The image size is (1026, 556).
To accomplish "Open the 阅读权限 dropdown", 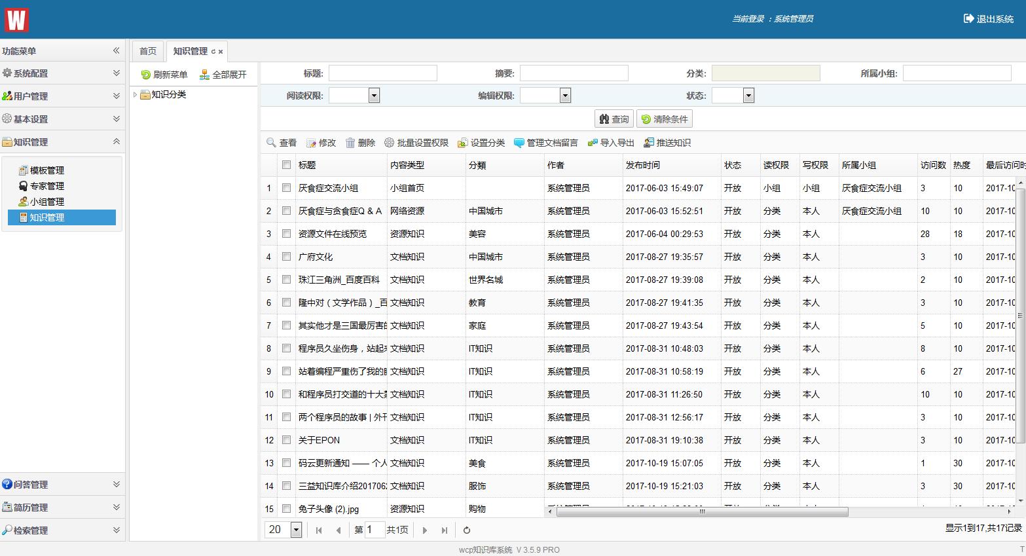I will coord(374,96).
